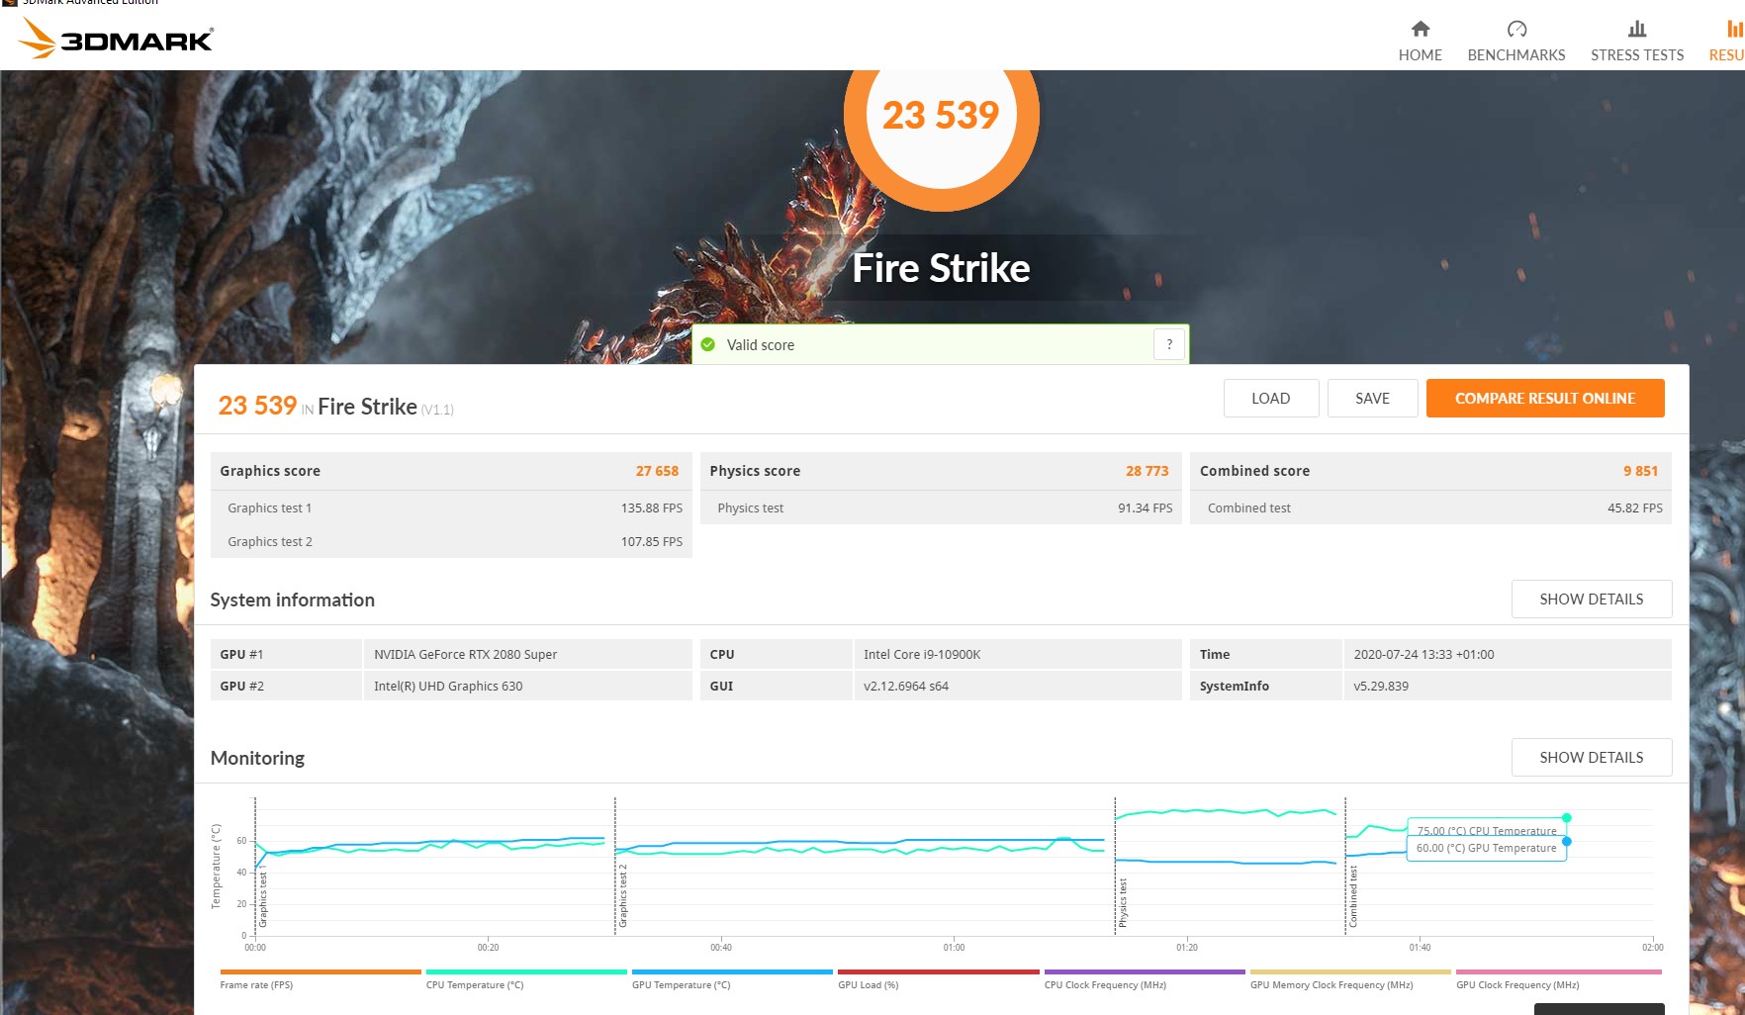Click the System information heading

click(x=292, y=600)
